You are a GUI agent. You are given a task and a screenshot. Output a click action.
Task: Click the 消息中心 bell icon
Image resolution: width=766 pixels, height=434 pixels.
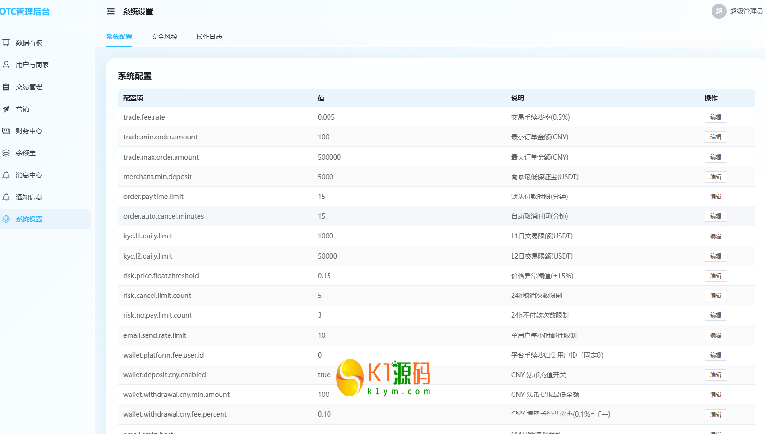pos(6,175)
